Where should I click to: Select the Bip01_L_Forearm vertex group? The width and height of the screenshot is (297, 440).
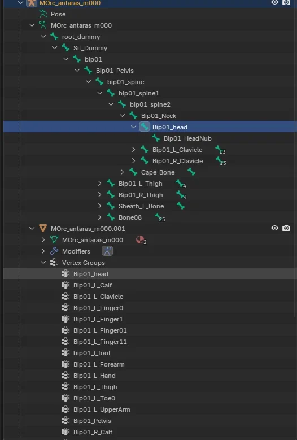[99, 364]
